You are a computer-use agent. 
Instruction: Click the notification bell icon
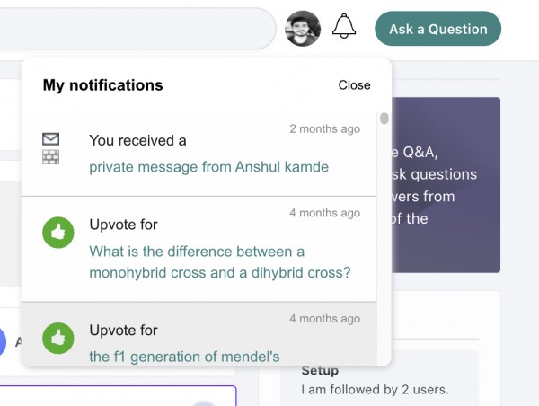(344, 27)
